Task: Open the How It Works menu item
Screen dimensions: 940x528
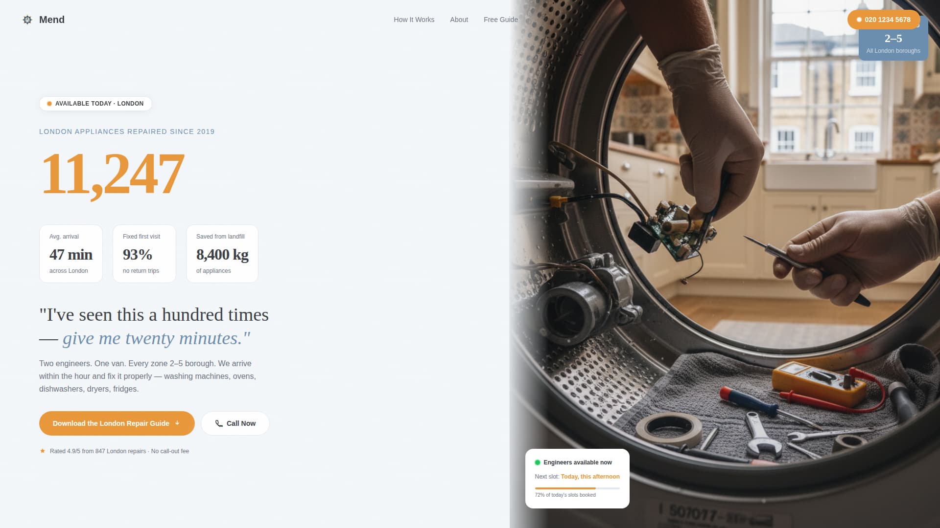Action: (x=414, y=20)
